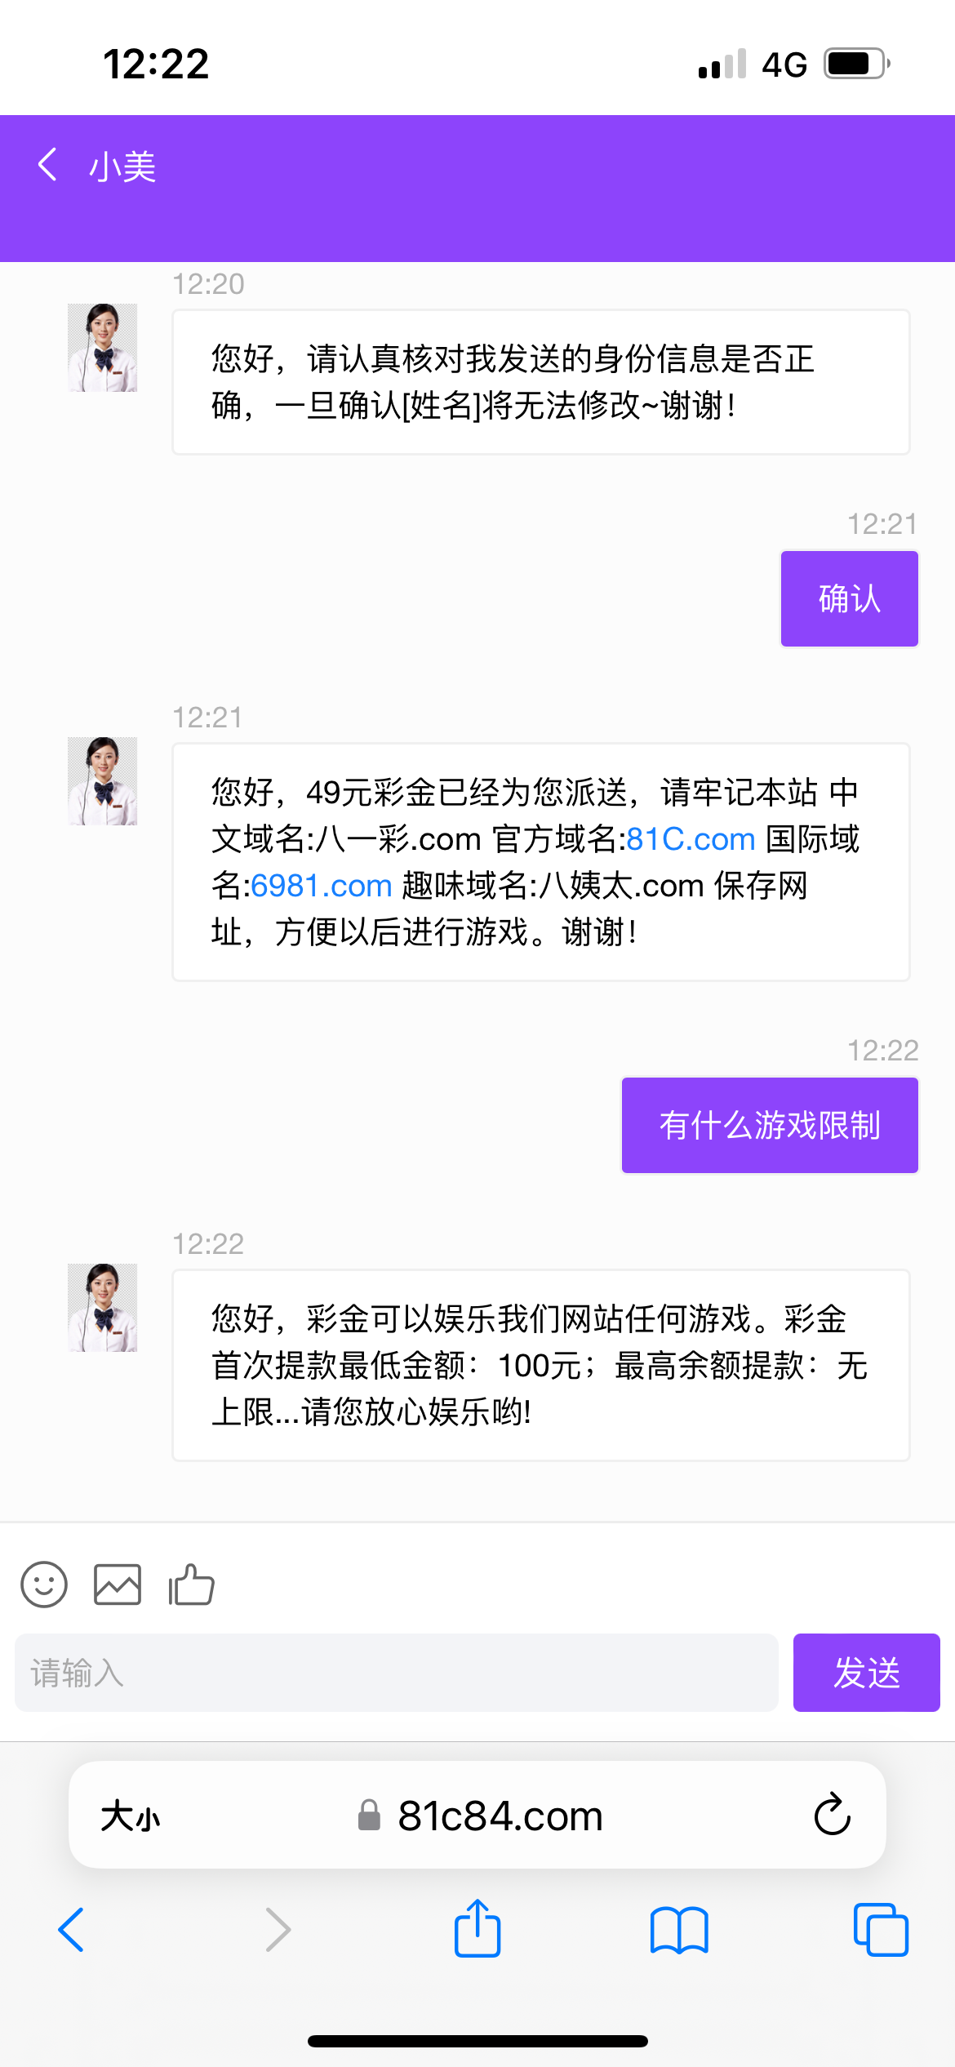Tap the thumbs-up rating icon
Image resolution: width=955 pixels, height=2067 pixels.
(x=191, y=1585)
